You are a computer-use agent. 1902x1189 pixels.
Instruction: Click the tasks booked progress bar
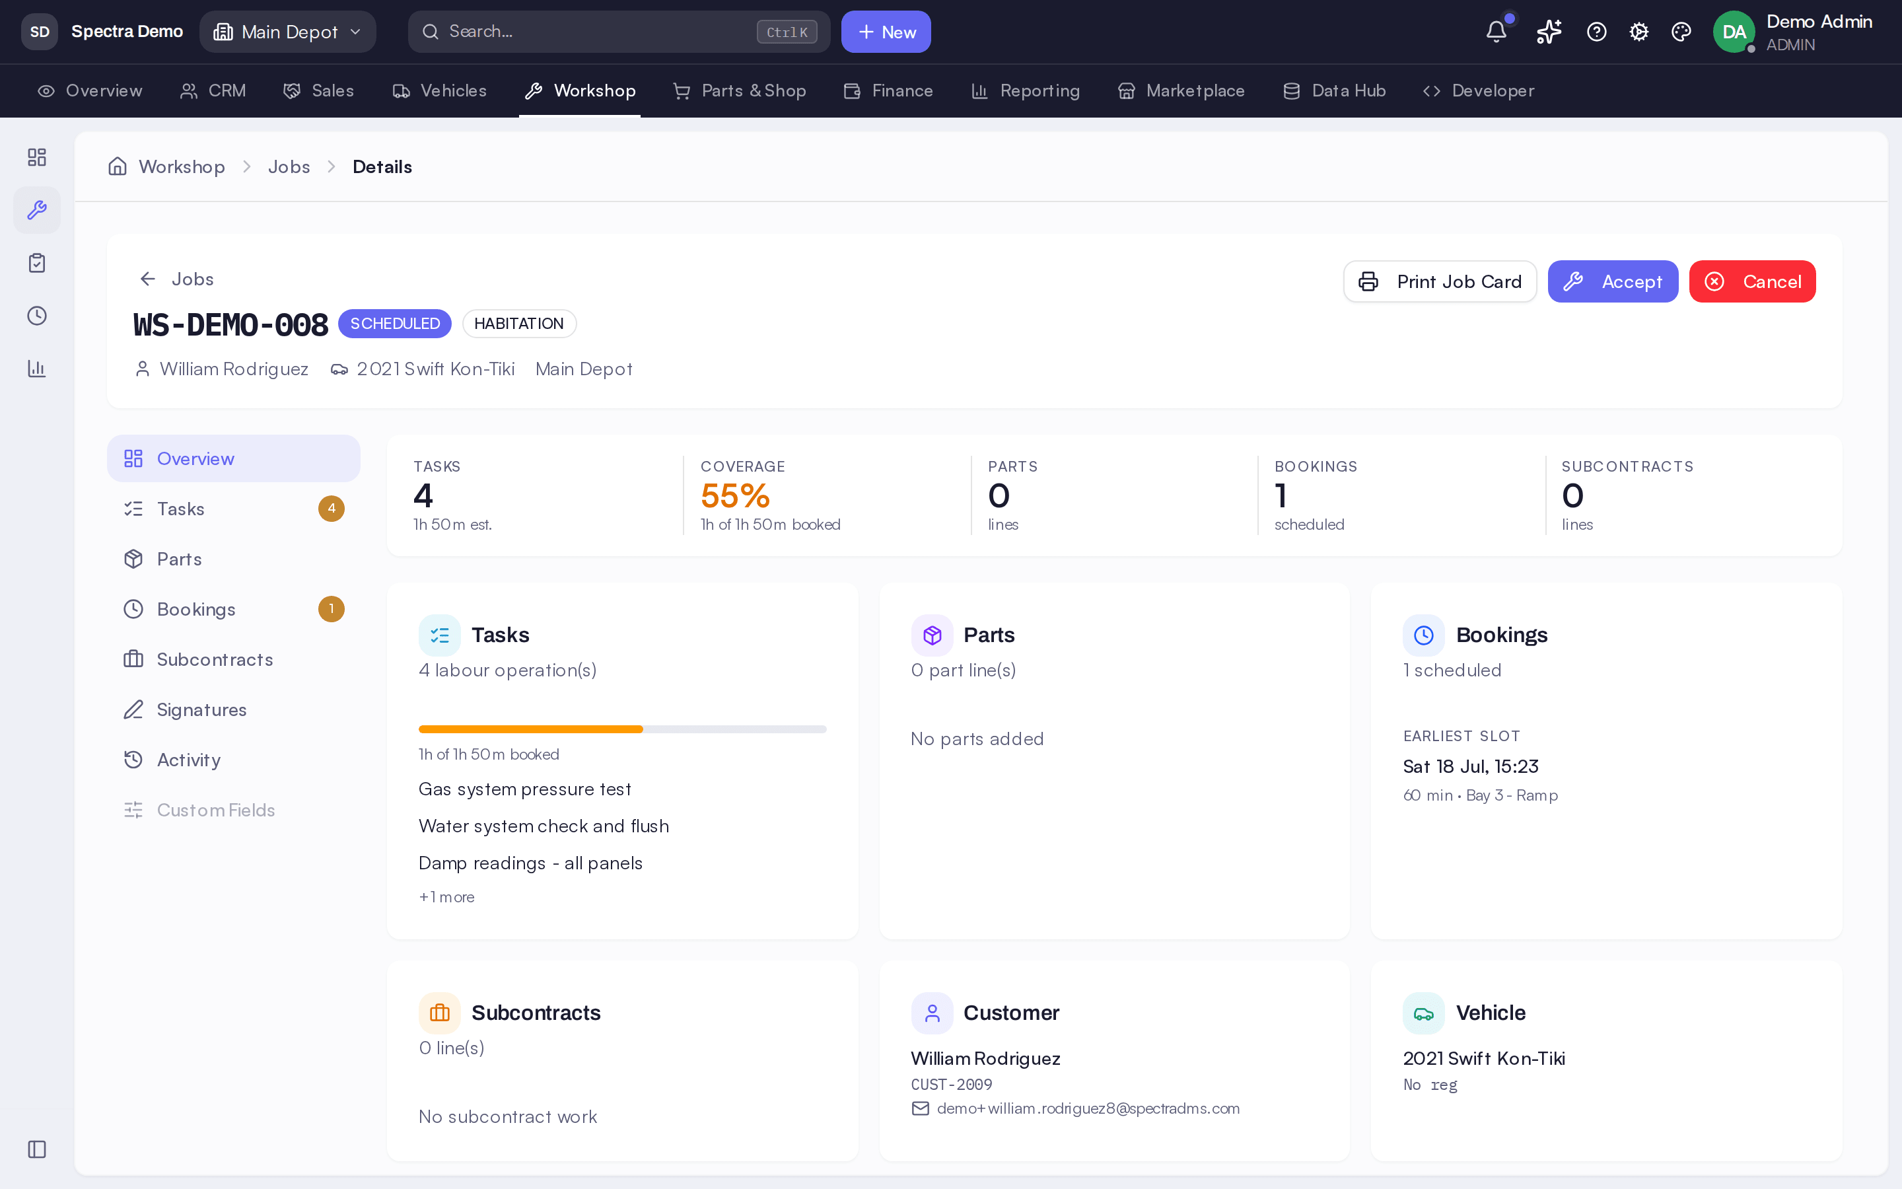point(623,729)
